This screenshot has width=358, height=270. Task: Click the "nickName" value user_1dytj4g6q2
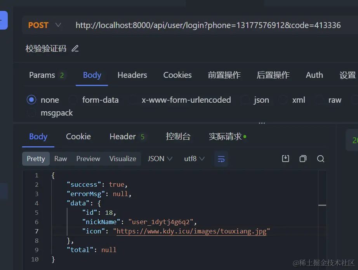(x=161, y=222)
